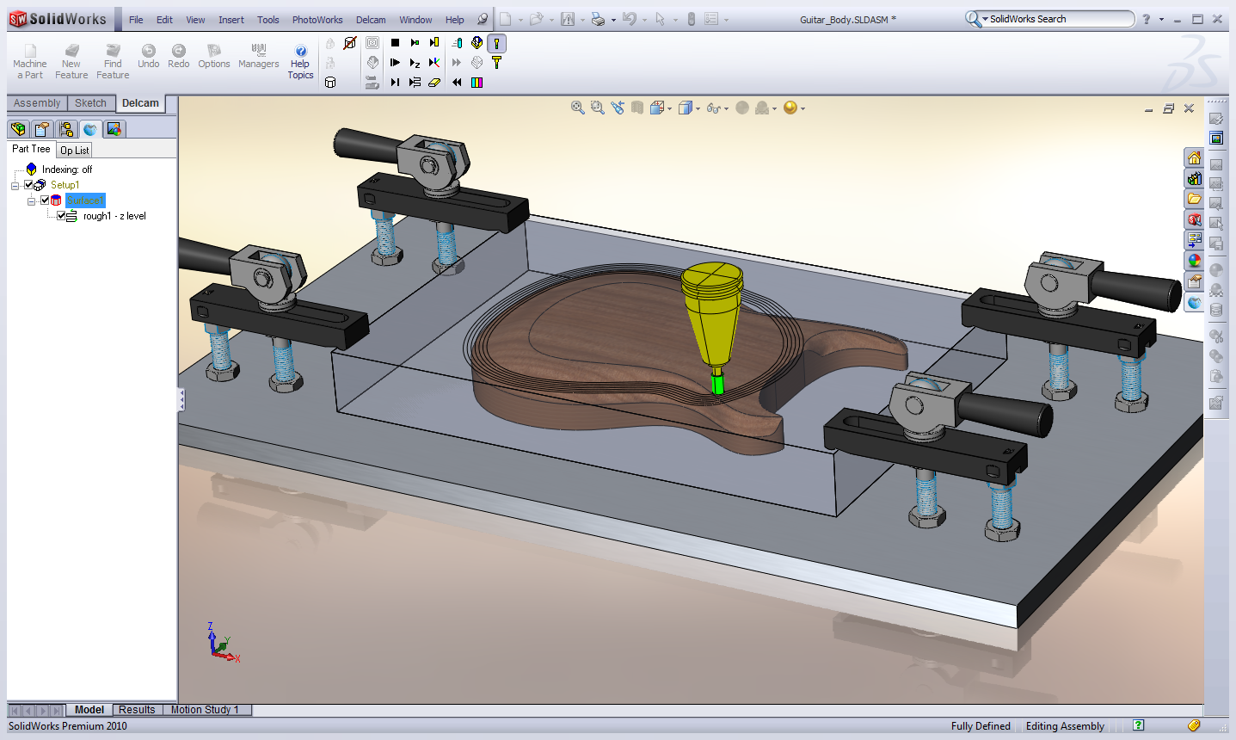Open the Results tab at bottom
1236x740 pixels.
pyautogui.click(x=137, y=710)
